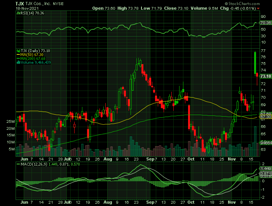The height and width of the screenshot is (206, 272).
Task: Click the 70.36 RSI value tag
Action: (265, 23)
